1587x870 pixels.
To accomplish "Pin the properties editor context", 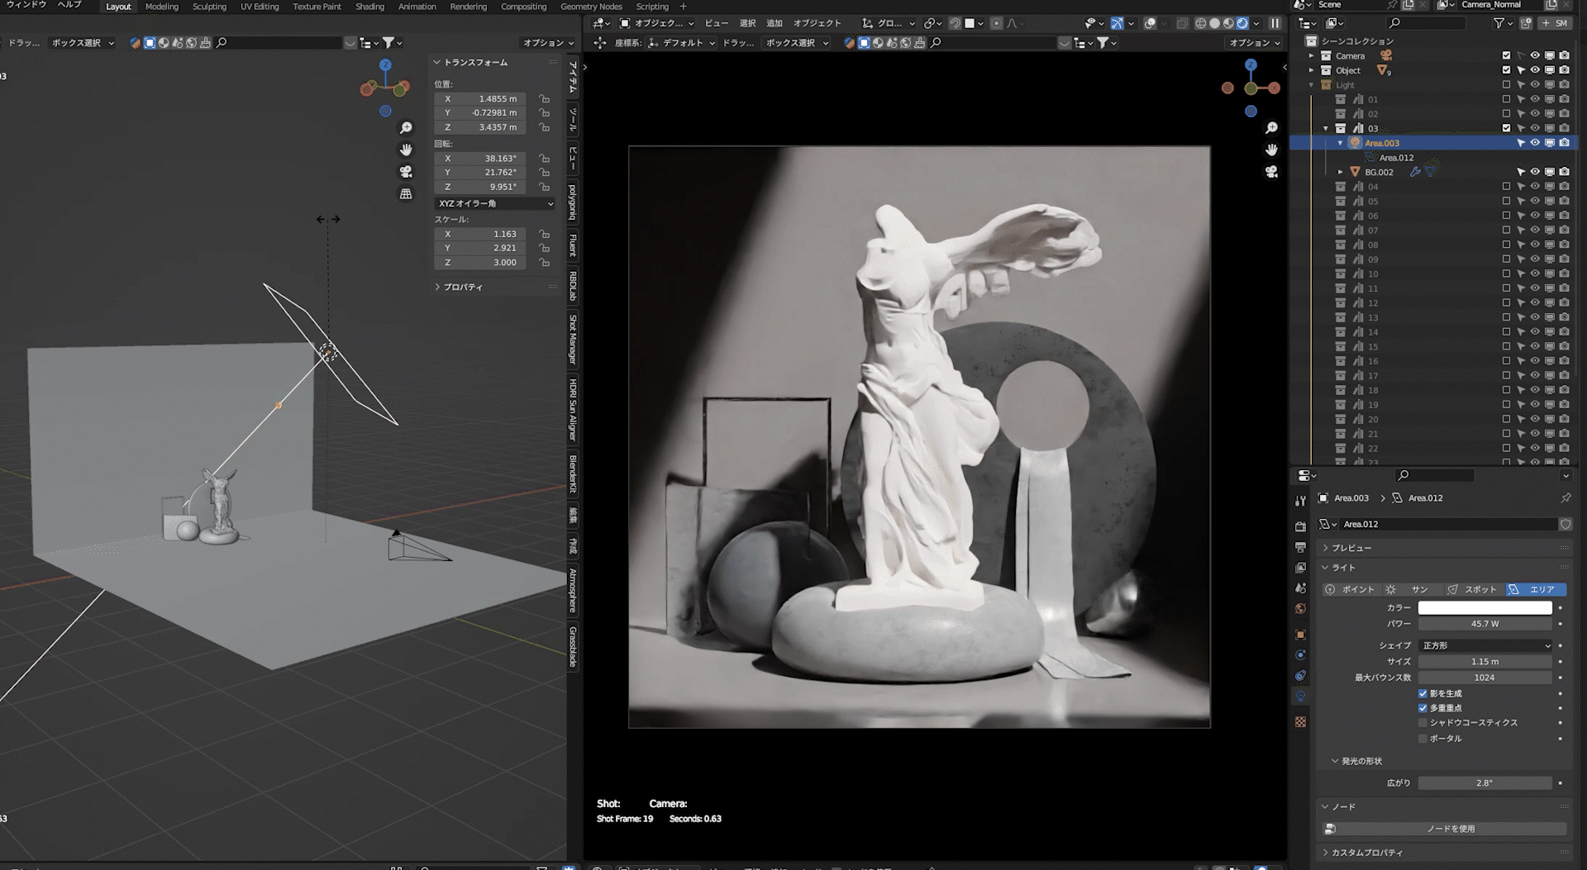I will pyautogui.click(x=1566, y=498).
